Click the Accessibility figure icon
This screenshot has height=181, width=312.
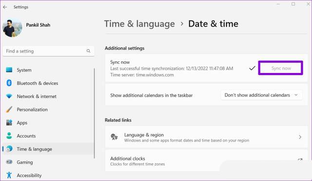click(x=9, y=175)
